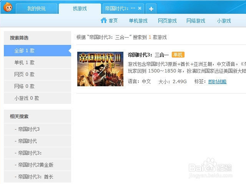Open 网络游戏 navigation item
Viewport: 246px width, 184px height.
(196, 21)
